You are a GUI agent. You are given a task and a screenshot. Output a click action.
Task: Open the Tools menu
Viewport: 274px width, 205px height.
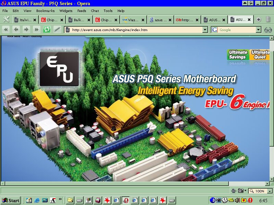108,11
